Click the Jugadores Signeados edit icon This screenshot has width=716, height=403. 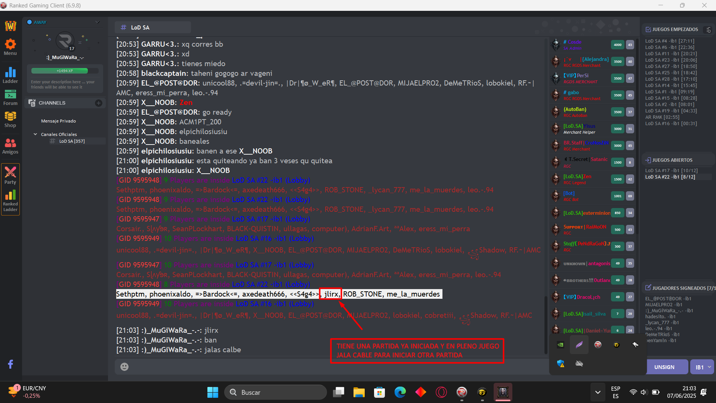(x=648, y=288)
